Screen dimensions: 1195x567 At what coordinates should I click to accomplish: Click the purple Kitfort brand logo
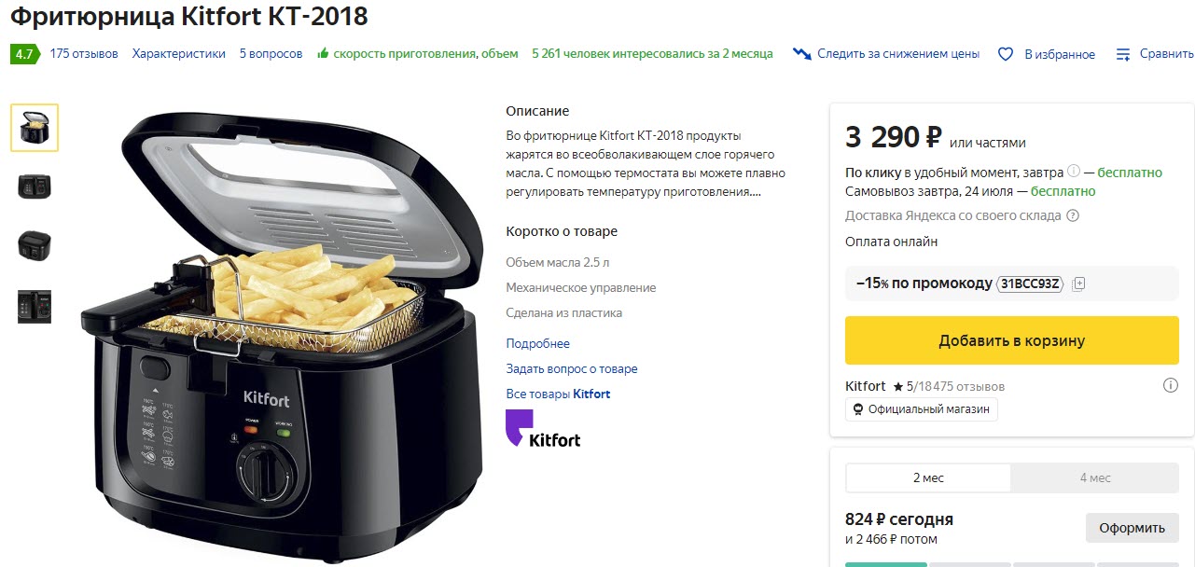[542, 429]
